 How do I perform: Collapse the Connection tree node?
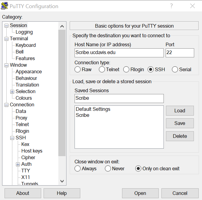(6, 105)
